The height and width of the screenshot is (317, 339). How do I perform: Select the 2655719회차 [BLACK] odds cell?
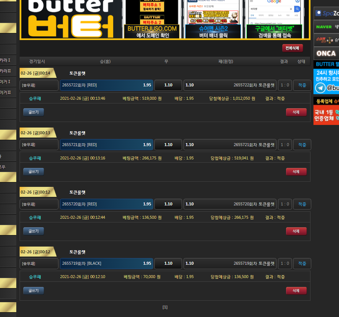tap(106, 264)
